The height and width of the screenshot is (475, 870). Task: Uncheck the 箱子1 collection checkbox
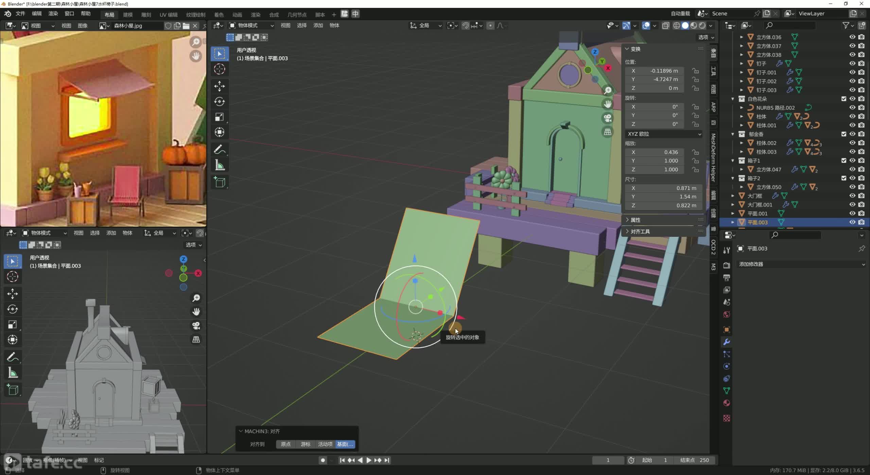pos(844,160)
